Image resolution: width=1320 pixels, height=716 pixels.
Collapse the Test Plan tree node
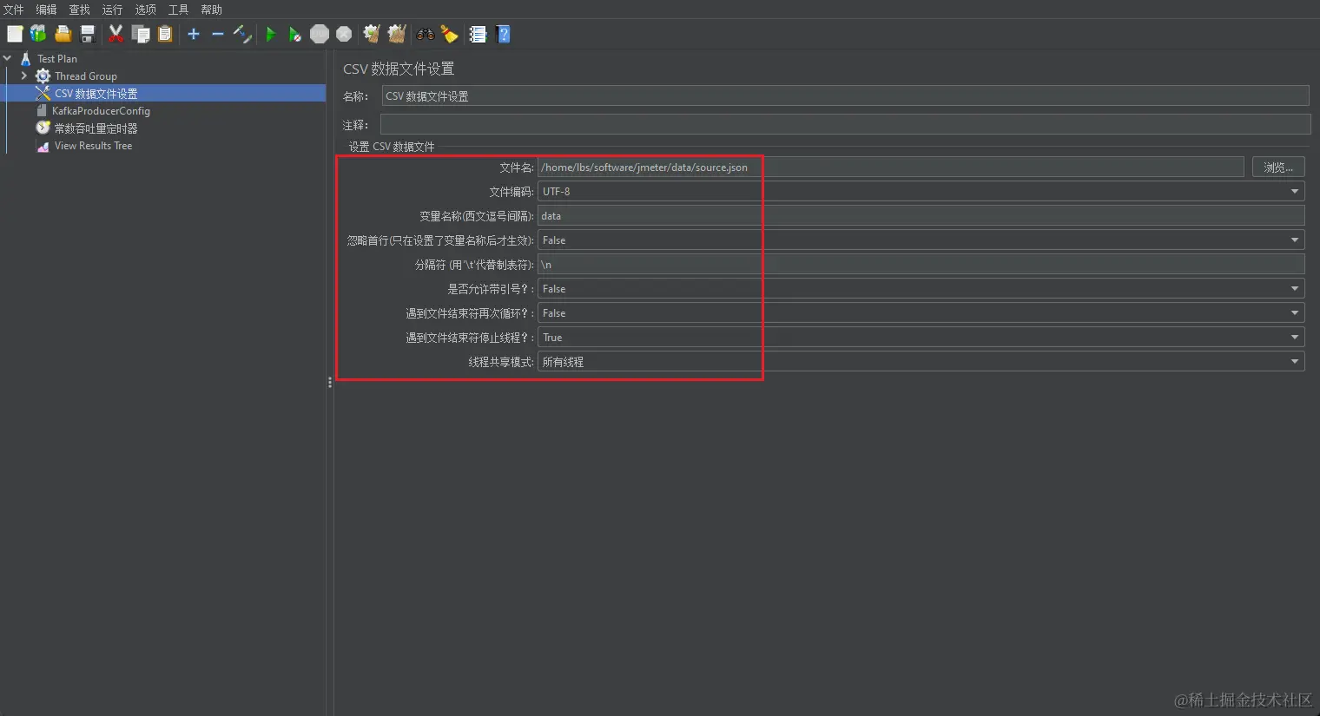click(8, 58)
